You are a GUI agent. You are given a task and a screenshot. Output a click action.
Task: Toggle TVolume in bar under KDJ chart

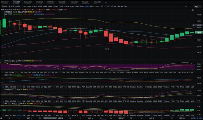[x=166, y=101]
